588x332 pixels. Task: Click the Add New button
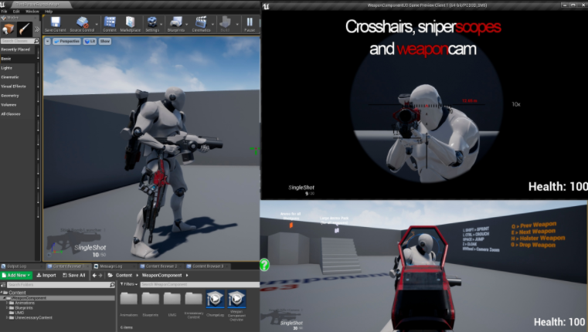click(16, 276)
